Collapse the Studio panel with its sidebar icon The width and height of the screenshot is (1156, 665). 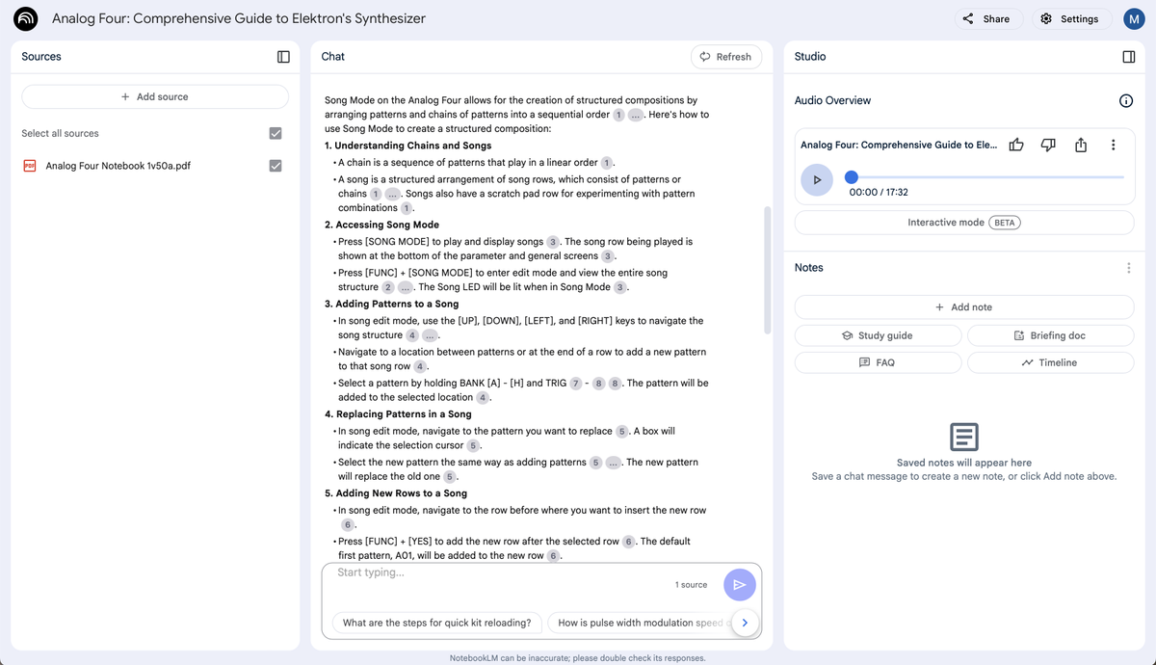[x=1129, y=57]
